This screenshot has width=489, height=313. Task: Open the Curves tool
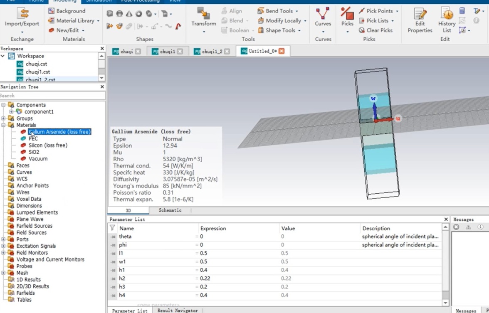[323, 14]
